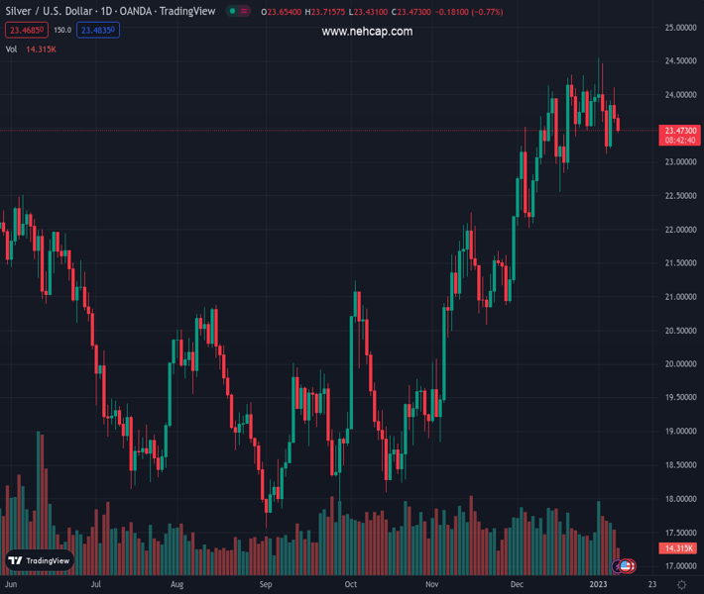Click the Vol indicator label
Image resolution: width=704 pixels, height=594 pixels.
(11, 49)
